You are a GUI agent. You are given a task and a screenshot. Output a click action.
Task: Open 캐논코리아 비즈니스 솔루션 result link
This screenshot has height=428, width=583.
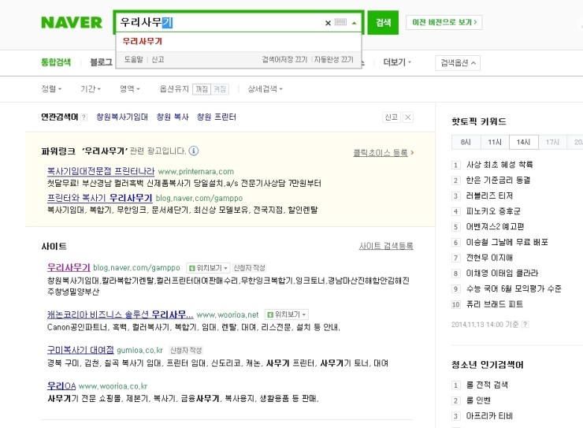[x=120, y=314]
